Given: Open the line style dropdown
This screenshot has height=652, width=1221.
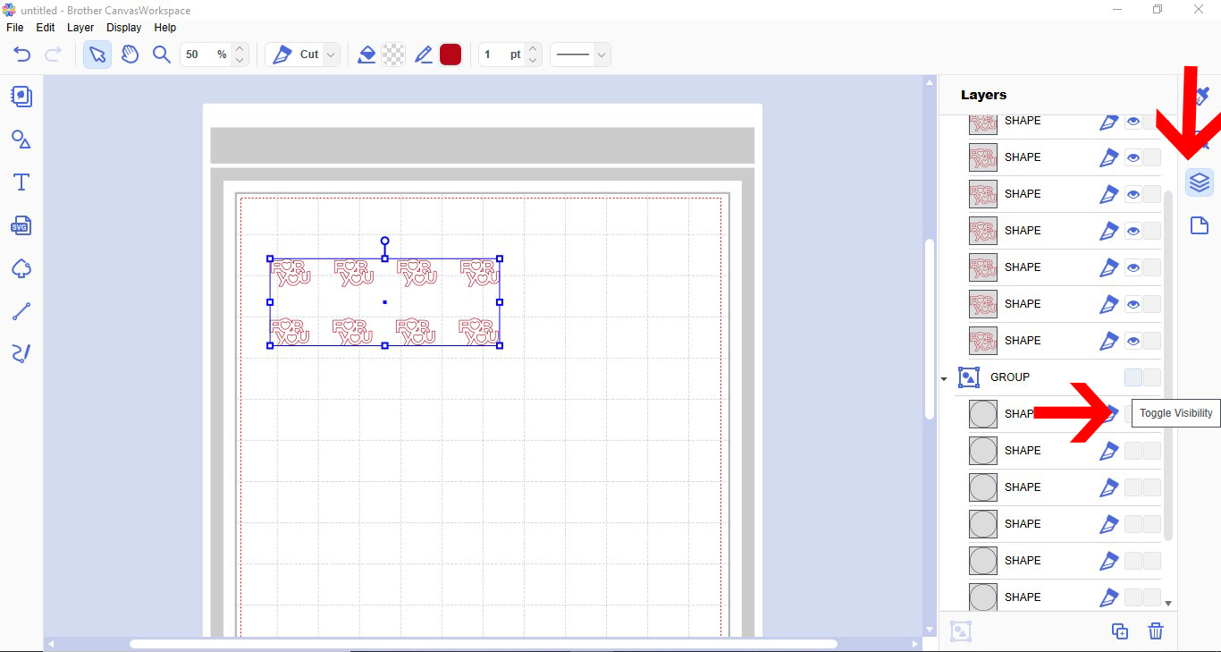Looking at the screenshot, I should (x=580, y=55).
